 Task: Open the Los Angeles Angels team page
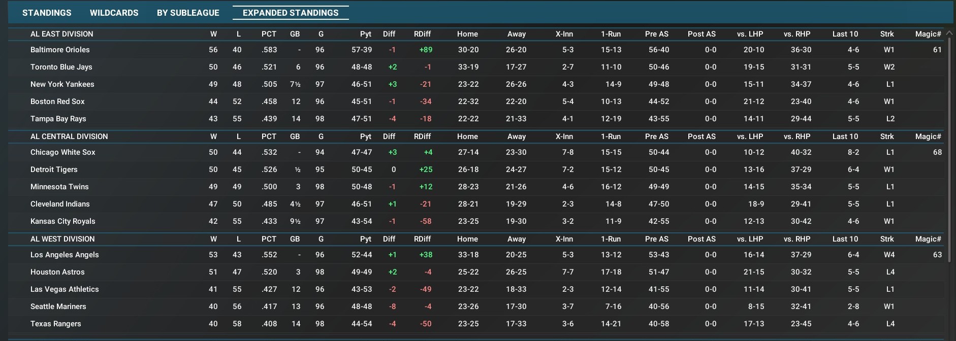click(65, 255)
